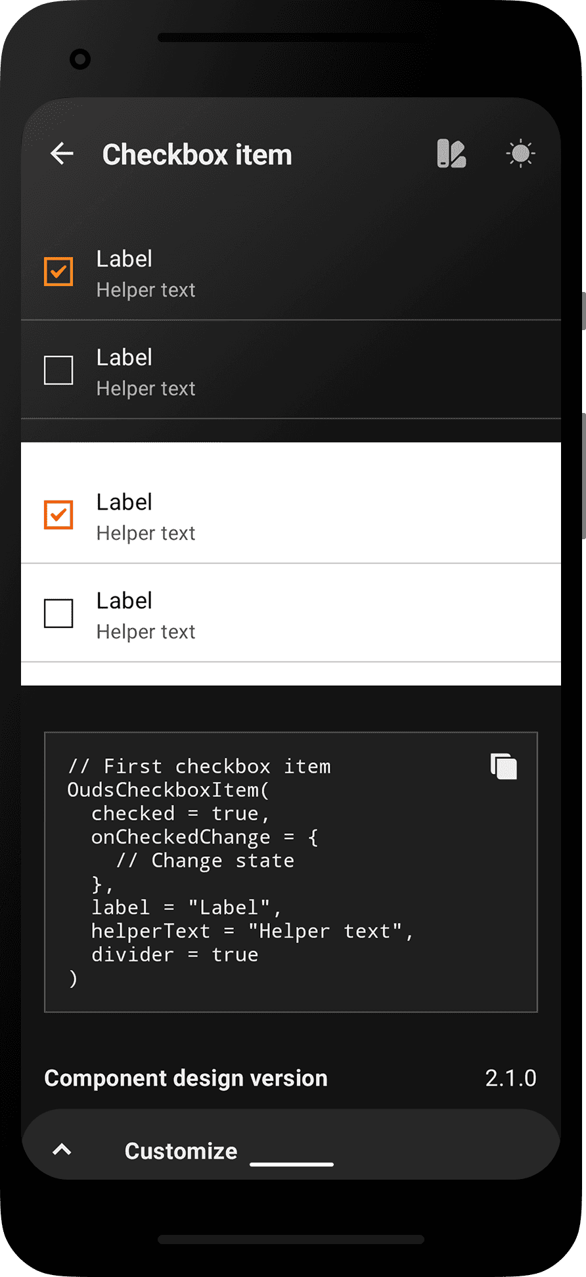This screenshot has width=586, height=1277.
Task: Check the second checkbox in the dark section
Action: click(x=58, y=370)
